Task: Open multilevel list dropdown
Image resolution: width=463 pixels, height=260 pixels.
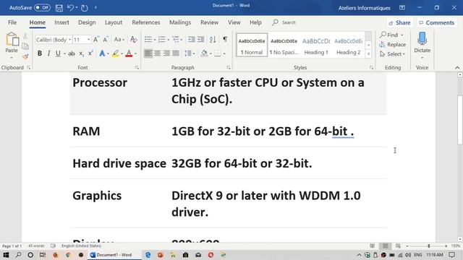Action: tap(182, 40)
